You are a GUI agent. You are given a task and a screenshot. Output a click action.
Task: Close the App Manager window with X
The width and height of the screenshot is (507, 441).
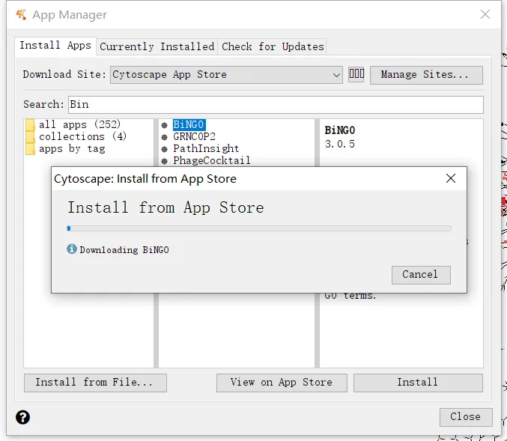coord(485,14)
